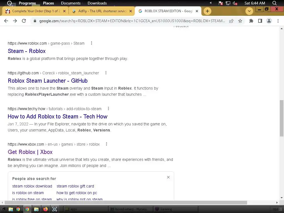Open options for the roblox.com result

pos(92,43)
